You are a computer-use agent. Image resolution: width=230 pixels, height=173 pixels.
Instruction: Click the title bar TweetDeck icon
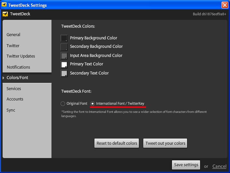[4, 5]
